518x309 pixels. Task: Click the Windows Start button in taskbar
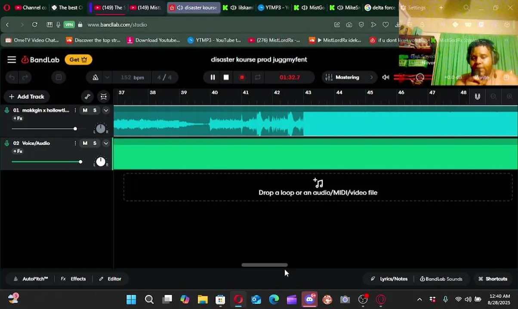131,300
